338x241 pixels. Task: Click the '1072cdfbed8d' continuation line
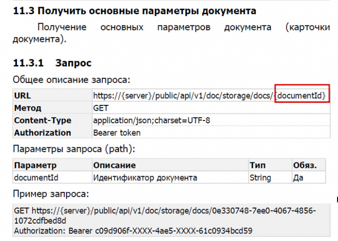(40, 221)
